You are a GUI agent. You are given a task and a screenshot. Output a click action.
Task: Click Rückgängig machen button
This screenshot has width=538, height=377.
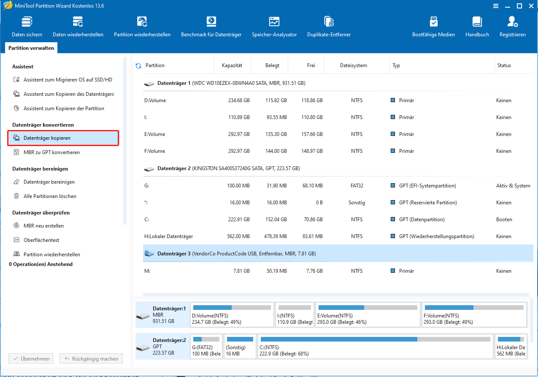coord(91,359)
